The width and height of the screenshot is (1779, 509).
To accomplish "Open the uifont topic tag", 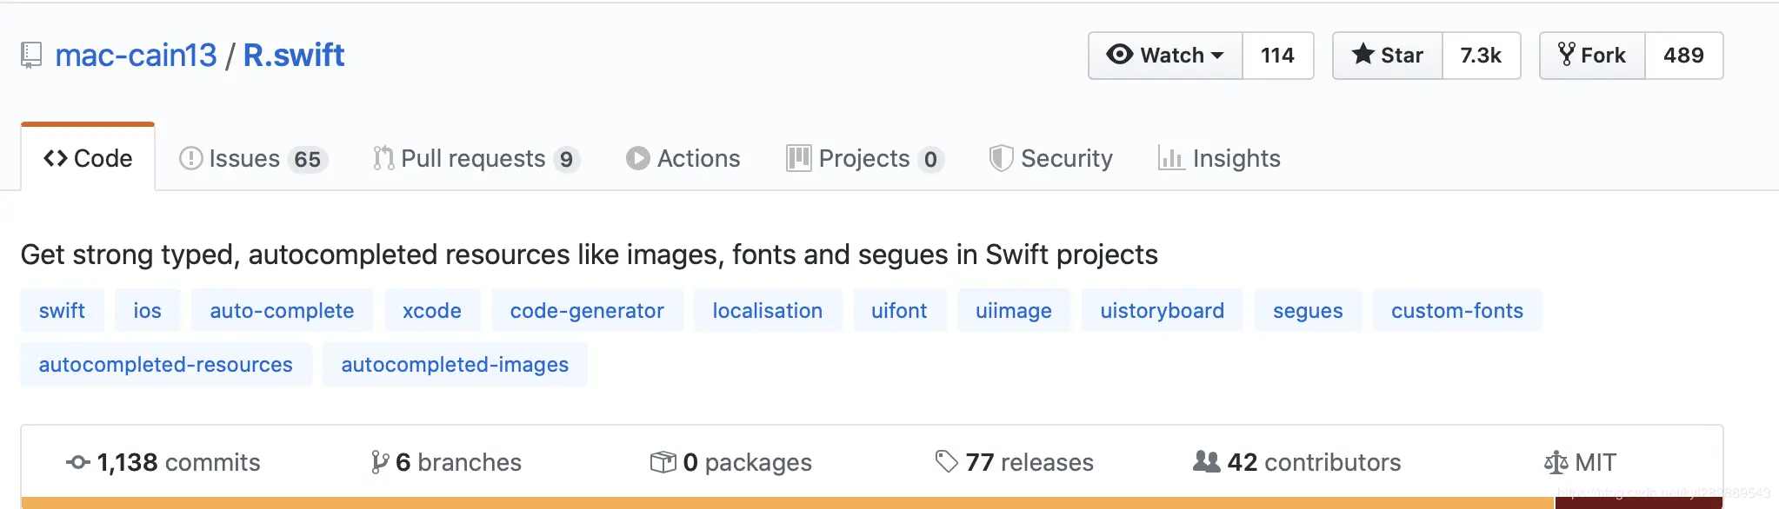I will 899,311.
